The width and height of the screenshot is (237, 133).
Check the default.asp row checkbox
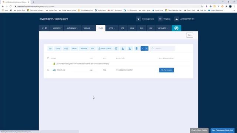(x=48, y=70)
